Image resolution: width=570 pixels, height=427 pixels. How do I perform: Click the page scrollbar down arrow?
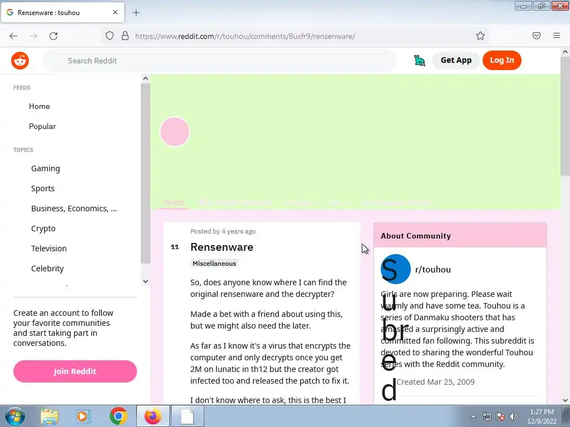[566, 400]
